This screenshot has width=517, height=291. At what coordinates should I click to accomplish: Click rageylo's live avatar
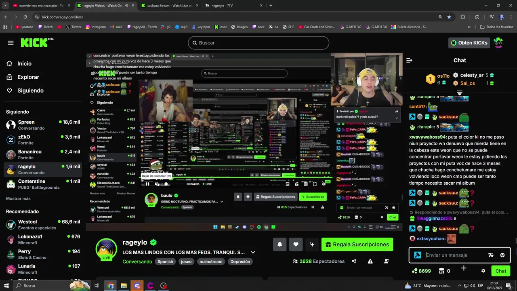106,249
